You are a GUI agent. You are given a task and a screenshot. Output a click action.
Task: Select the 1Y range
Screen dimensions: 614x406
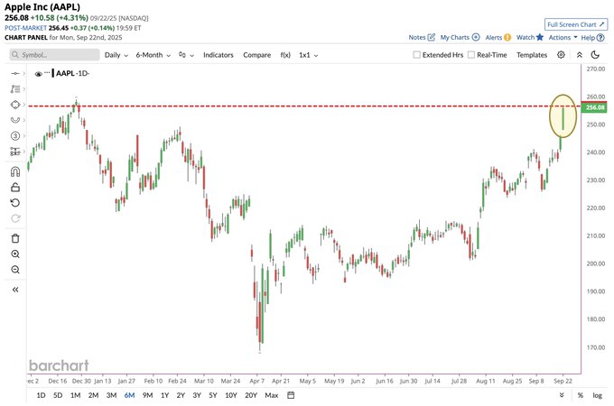click(x=164, y=395)
